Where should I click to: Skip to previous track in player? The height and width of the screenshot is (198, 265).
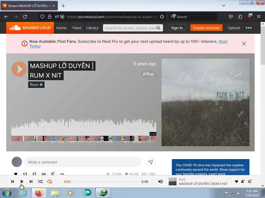tap(12, 181)
